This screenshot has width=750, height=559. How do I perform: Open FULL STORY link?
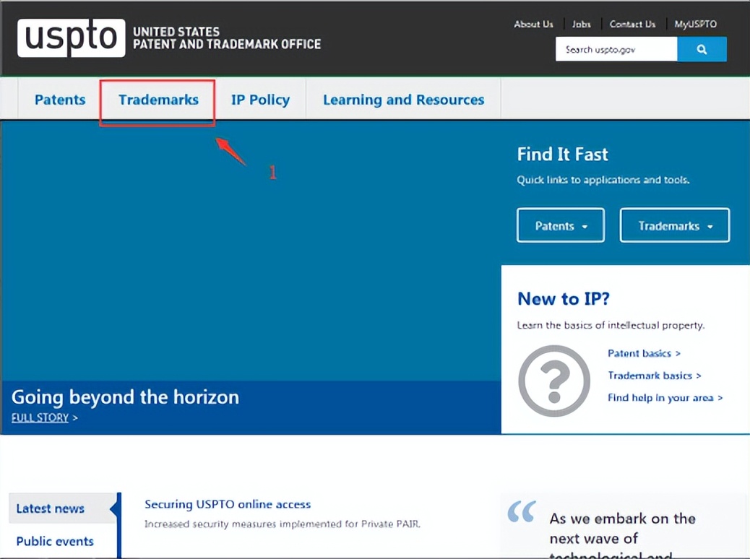click(45, 417)
